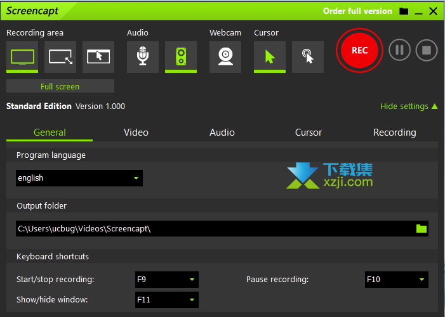The width and height of the screenshot is (445, 317).
Task: Enable webcam capture
Action: 225,56
